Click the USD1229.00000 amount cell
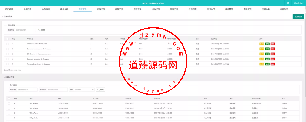 63,103
